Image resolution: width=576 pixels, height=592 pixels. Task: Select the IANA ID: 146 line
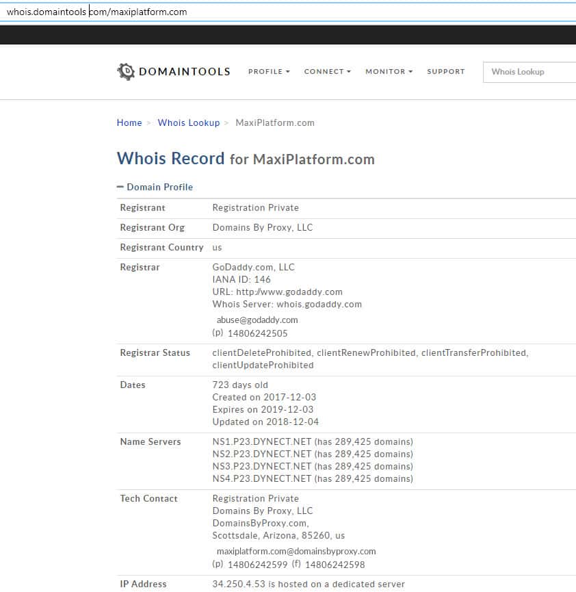pos(241,279)
